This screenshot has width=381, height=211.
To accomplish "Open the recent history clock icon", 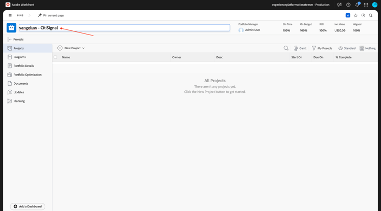I will click(363, 15).
